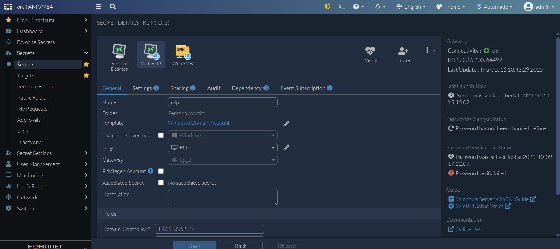Open the Gateway fgt_2 dropdown

coord(223,160)
